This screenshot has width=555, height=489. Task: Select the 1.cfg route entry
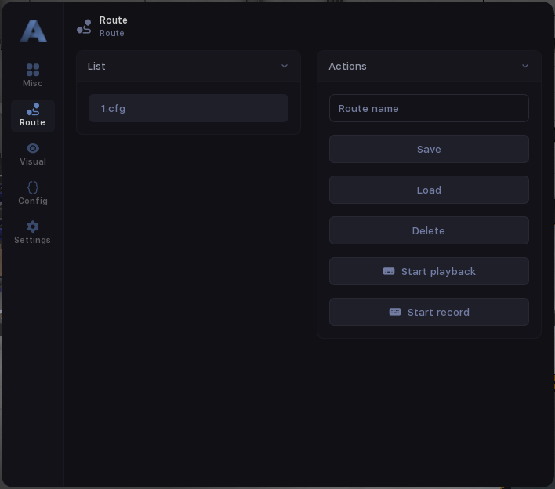(x=188, y=108)
